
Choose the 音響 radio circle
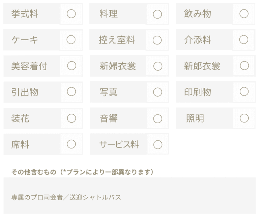pos(158,118)
